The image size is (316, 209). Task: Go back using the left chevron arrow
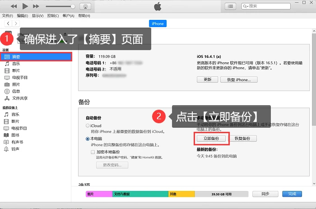click(8, 23)
